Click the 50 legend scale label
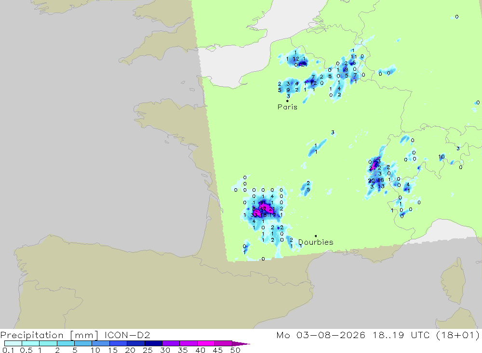The height and width of the screenshot is (353, 482). click(x=235, y=350)
